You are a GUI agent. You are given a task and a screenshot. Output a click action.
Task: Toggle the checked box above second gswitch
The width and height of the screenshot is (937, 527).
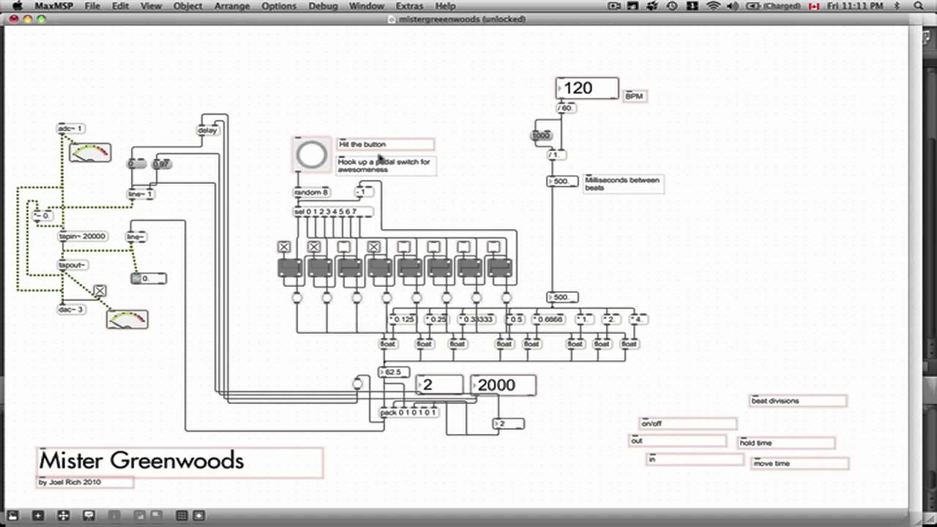click(x=314, y=247)
